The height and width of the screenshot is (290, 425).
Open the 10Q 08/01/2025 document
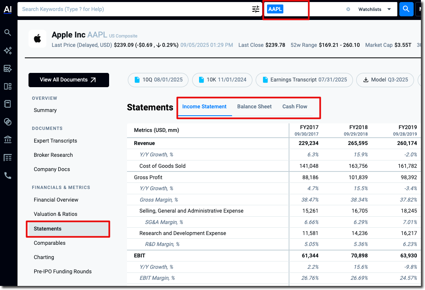pos(158,80)
